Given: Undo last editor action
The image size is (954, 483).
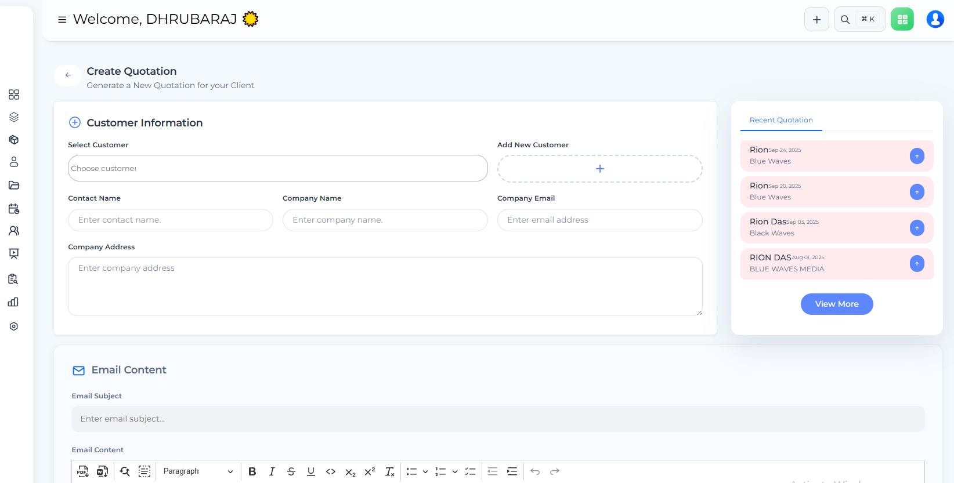Looking at the screenshot, I should tap(535, 471).
